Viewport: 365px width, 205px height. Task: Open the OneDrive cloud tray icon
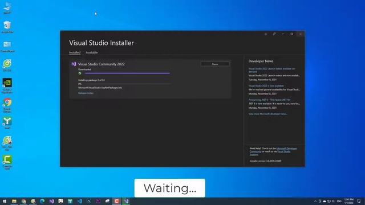click(x=325, y=201)
